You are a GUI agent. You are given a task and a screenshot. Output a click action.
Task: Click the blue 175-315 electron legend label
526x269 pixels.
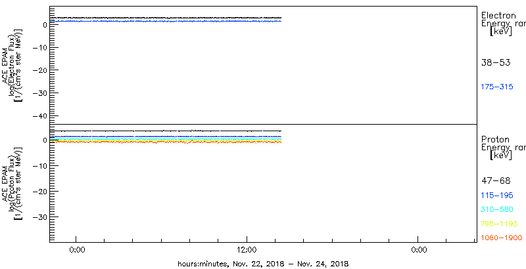(x=497, y=87)
